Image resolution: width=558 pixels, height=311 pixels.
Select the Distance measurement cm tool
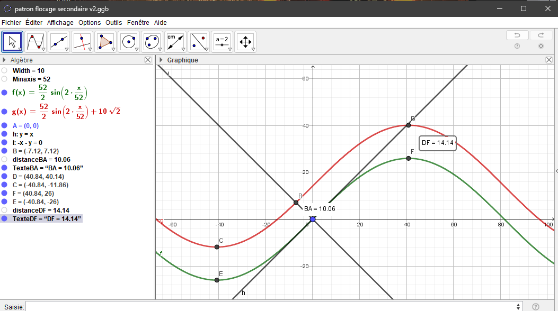coord(175,42)
